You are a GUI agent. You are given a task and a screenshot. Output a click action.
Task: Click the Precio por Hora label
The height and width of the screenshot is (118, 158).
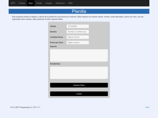[56, 43]
